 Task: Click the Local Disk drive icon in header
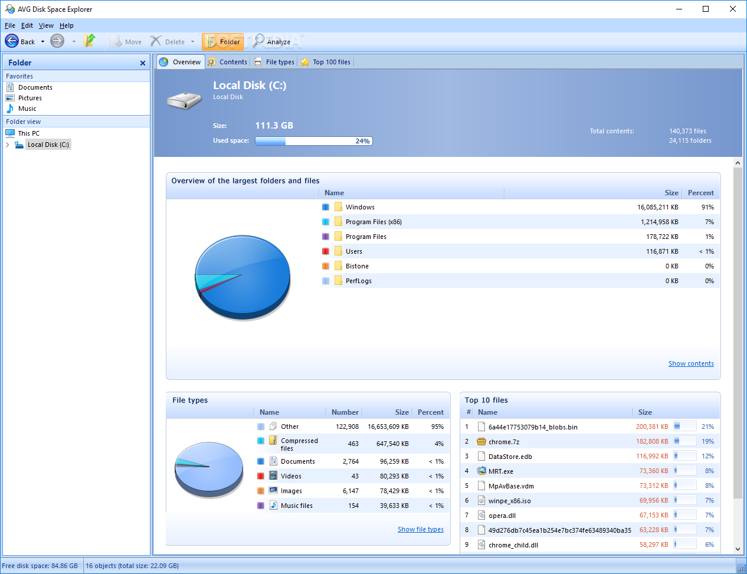[184, 101]
